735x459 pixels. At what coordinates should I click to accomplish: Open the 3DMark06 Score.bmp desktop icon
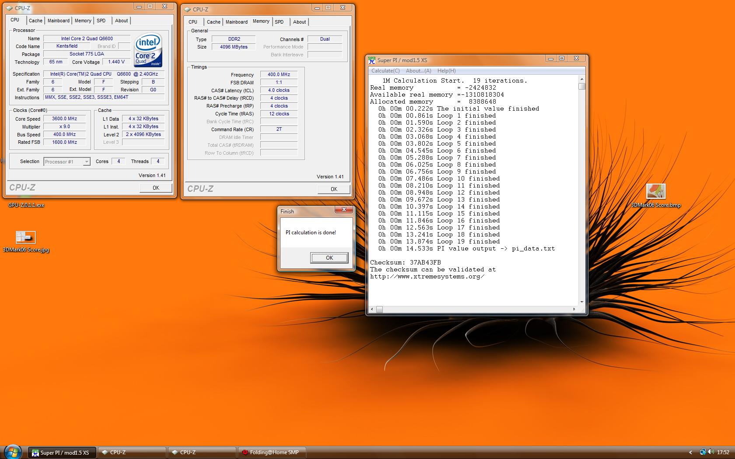[x=655, y=195]
